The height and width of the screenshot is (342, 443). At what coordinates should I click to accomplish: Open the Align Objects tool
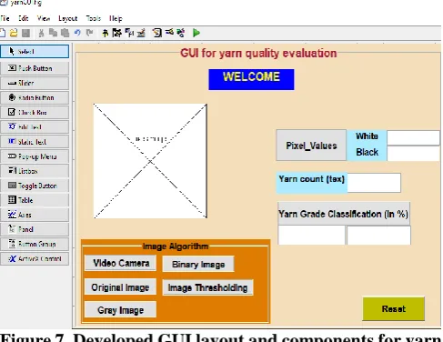[x=106, y=33]
